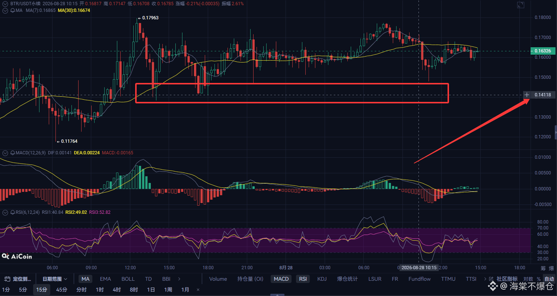Click the MA(7):0.16865 legend value
The image size is (557, 296).
[40, 10]
